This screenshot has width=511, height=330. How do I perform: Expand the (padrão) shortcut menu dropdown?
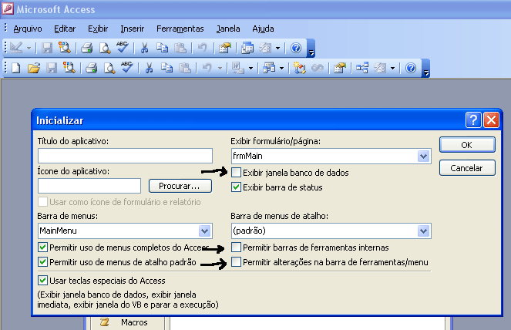[423, 231]
